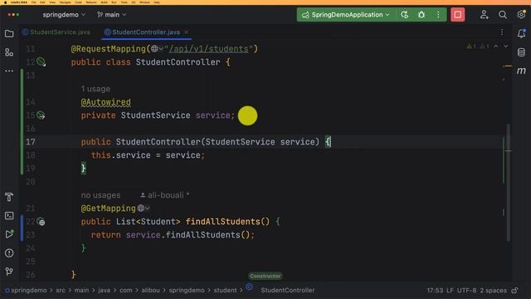Open Search Everywhere magnifier icon
This screenshot has width=531, height=299.
[503, 15]
